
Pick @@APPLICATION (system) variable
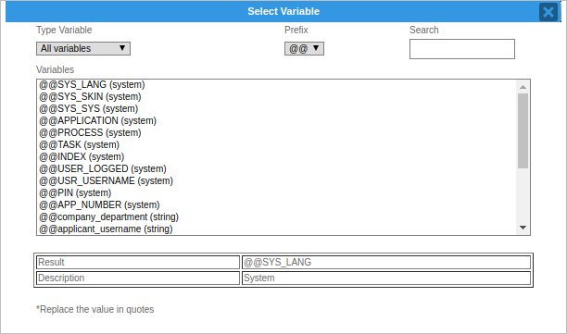[277, 120]
